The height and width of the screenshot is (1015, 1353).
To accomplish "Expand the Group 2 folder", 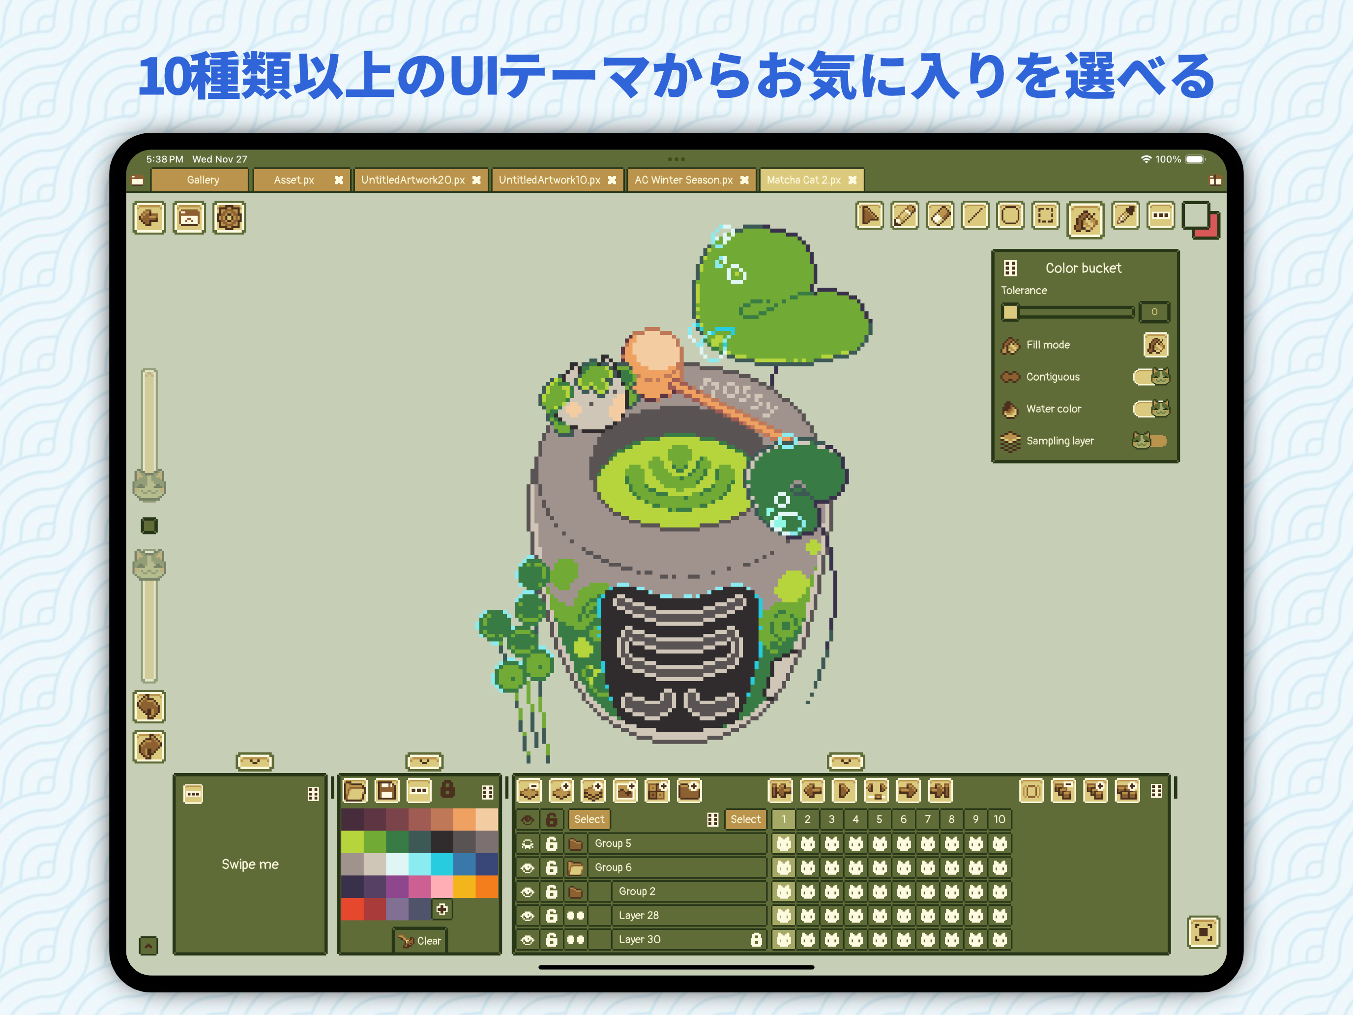I will (575, 892).
